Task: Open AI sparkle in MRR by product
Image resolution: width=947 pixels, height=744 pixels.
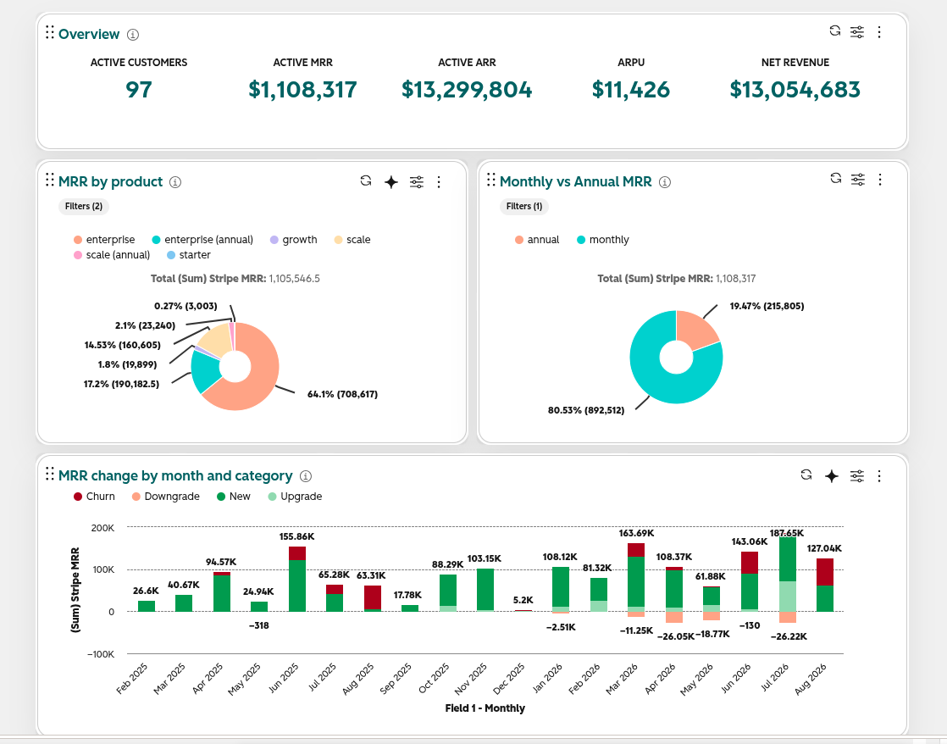Action: pyautogui.click(x=391, y=182)
